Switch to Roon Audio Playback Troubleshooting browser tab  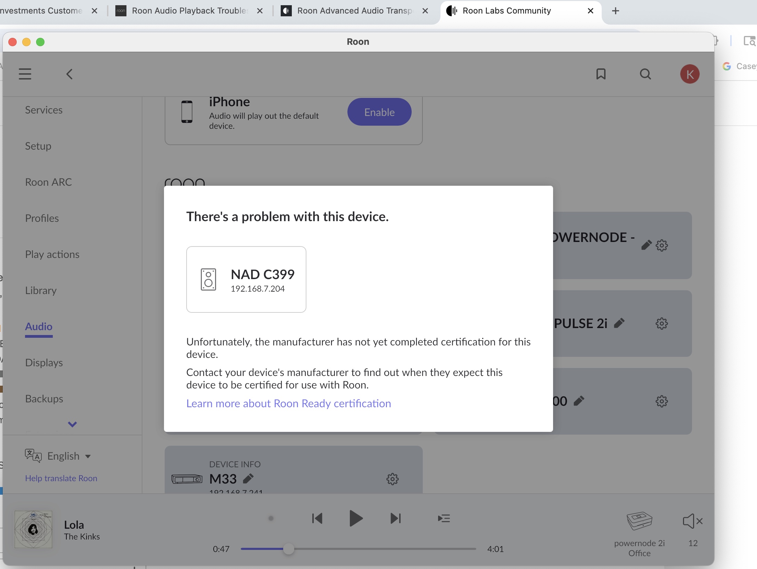point(189,11)
